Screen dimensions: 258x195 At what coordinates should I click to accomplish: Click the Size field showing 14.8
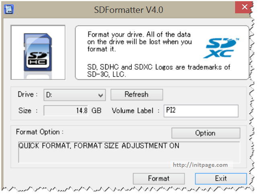pos(66,110)
